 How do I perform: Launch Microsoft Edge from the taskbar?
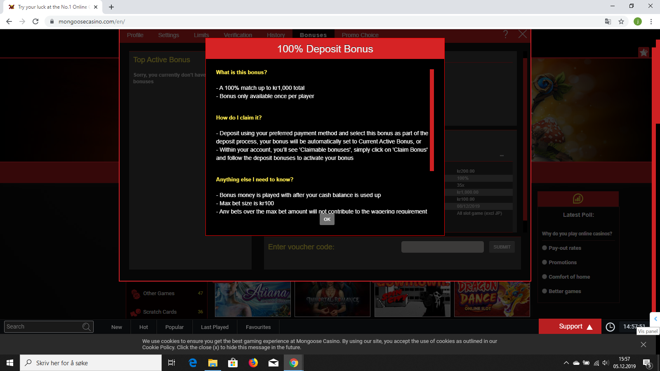(x=193, y=363)
